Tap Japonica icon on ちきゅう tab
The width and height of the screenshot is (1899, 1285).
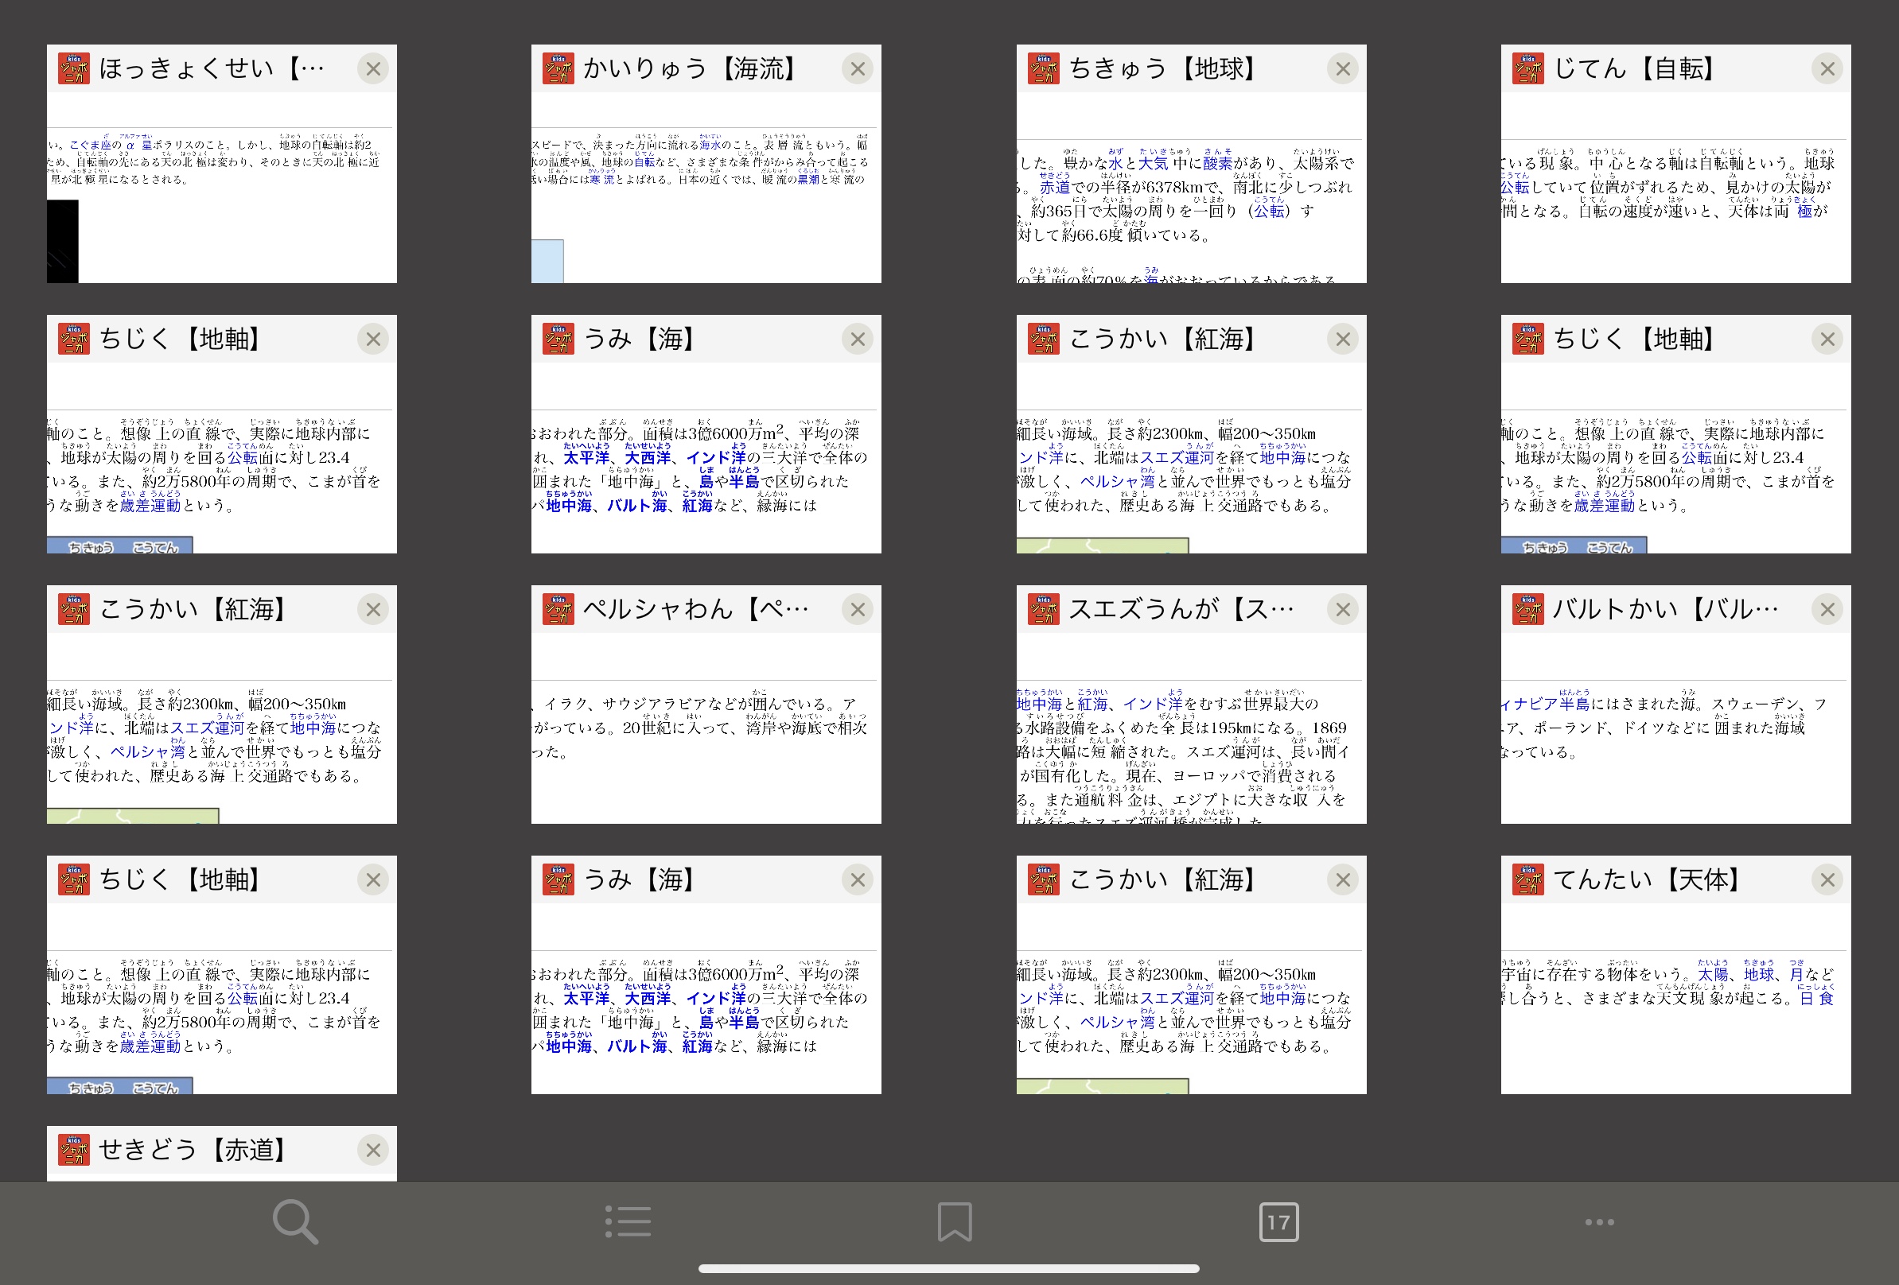pyautogui.click(x=1044, y=68)
